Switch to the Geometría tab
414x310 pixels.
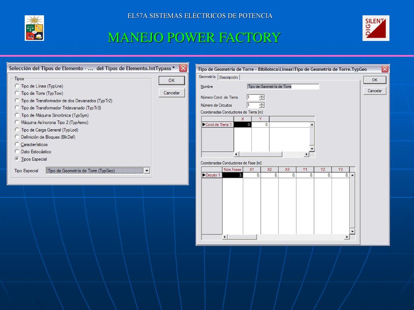pos(207,77)
